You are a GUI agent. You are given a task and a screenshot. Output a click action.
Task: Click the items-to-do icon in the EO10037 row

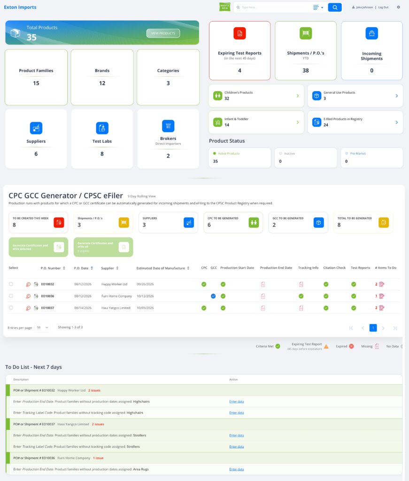tap(382, 308)
